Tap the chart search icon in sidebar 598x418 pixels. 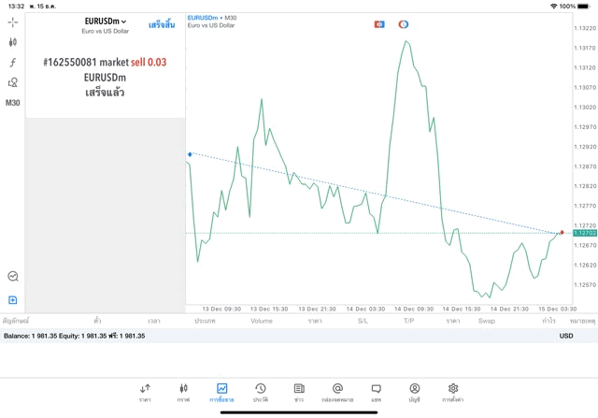click(12, 277)
